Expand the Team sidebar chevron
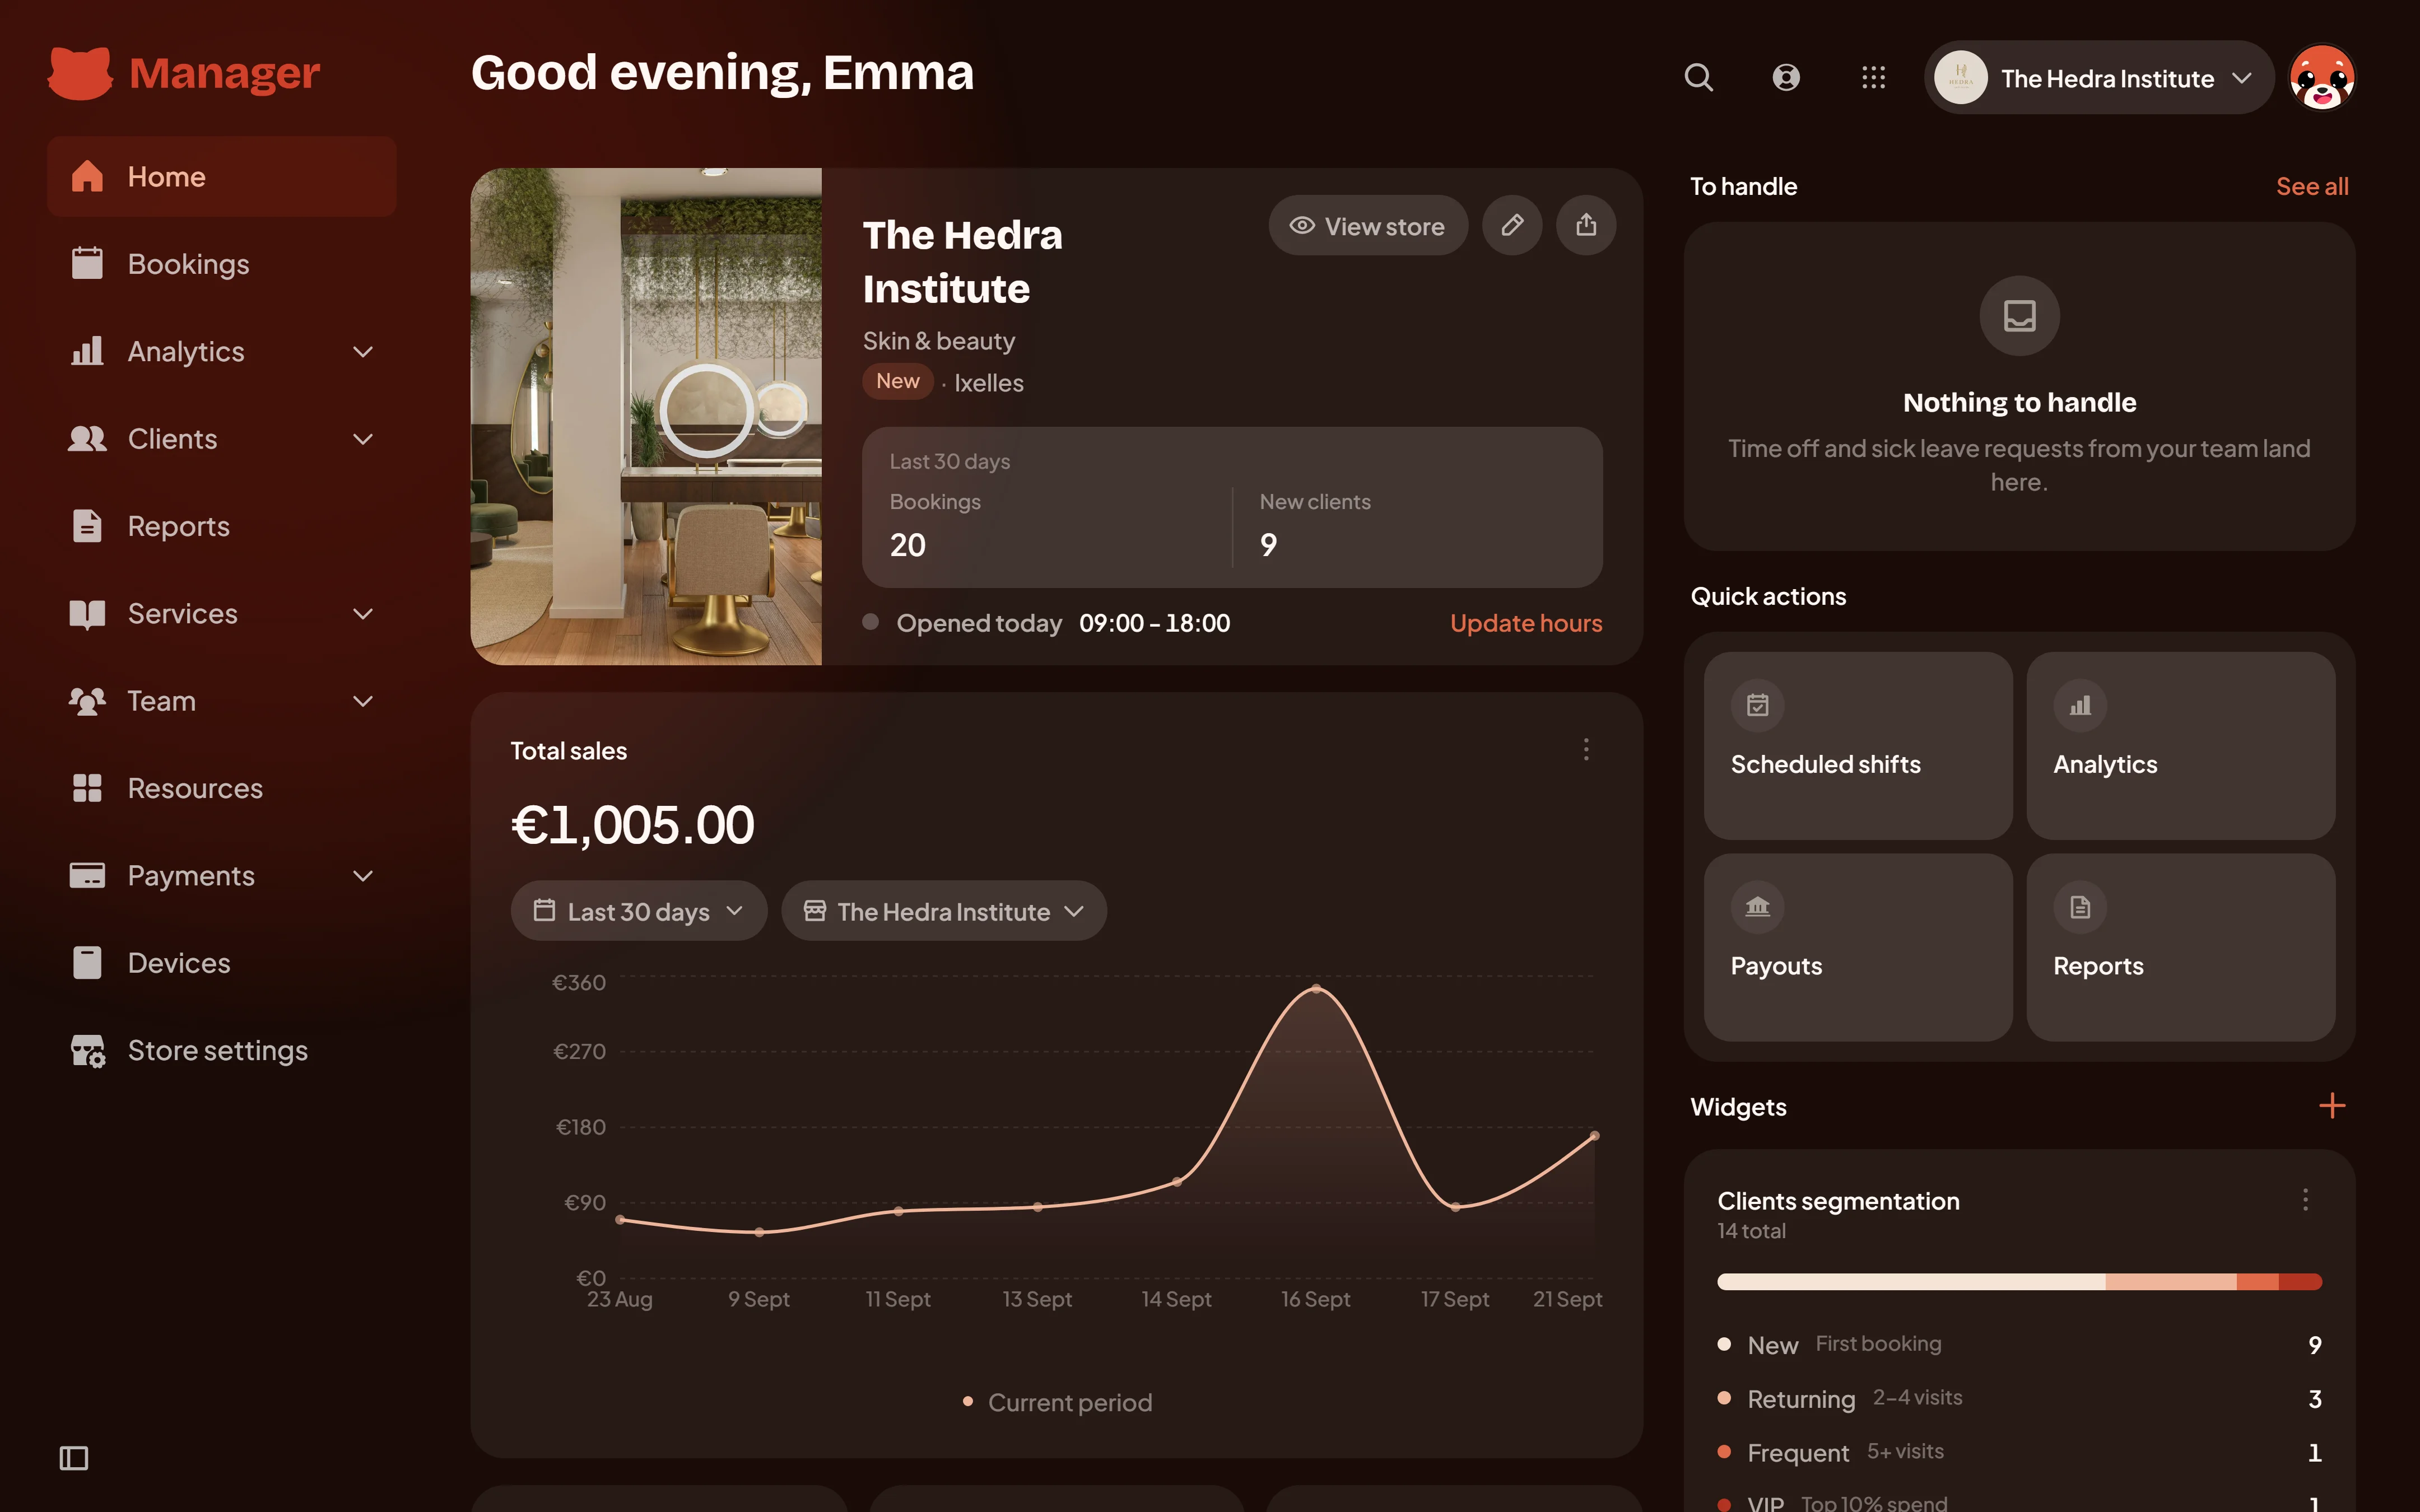The width and height of the screenshot is (2420, 1512). tap(363, 701)
